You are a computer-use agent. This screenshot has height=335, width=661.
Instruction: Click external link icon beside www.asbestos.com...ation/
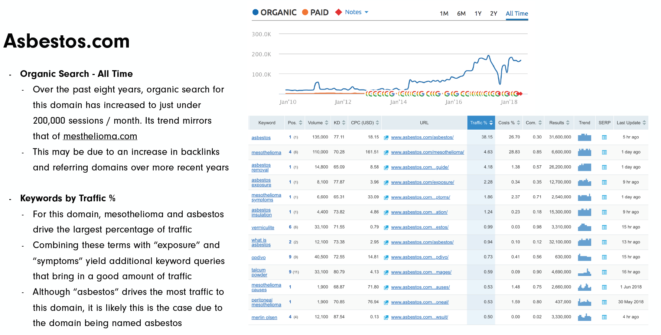[x=386, y=213]
